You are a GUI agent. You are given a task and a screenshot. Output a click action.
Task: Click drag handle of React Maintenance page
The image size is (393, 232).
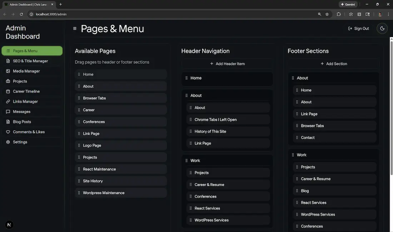(x=79, y=169)
